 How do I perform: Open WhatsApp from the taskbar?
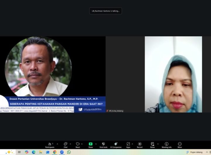point(69,152)
